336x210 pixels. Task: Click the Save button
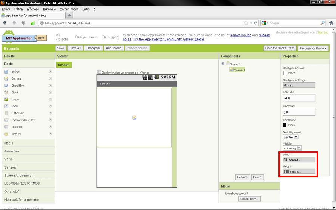point(60,48)
